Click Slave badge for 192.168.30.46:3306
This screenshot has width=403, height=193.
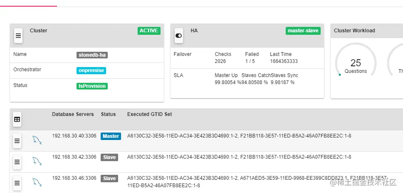(109, 179)
